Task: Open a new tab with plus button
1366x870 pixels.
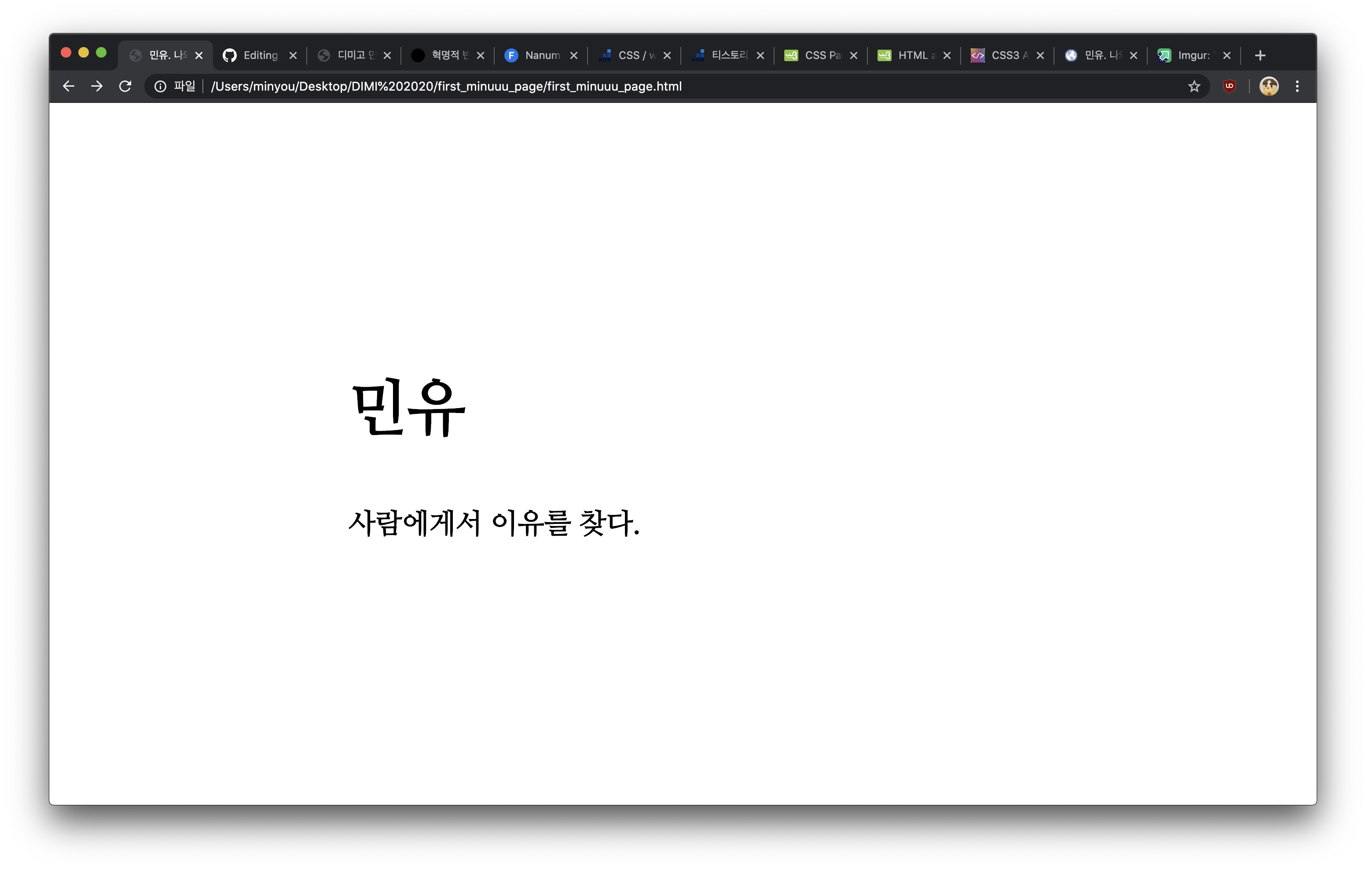Action: click(x=1260, y=55)
